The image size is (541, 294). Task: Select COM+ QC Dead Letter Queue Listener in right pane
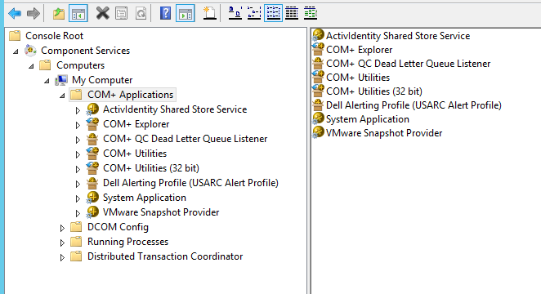click(408, 64)
